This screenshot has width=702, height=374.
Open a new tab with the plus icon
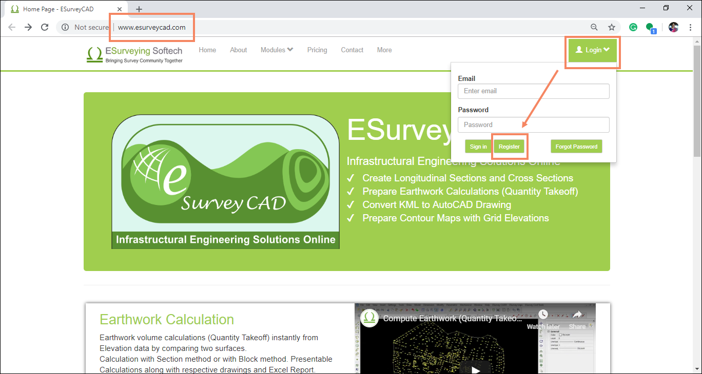point(139,9)
